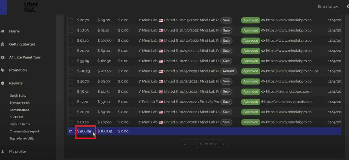Tick checkbox on $62.10 row dated 10/1/2022
The image size is (349, 160).
pos(71,122)
